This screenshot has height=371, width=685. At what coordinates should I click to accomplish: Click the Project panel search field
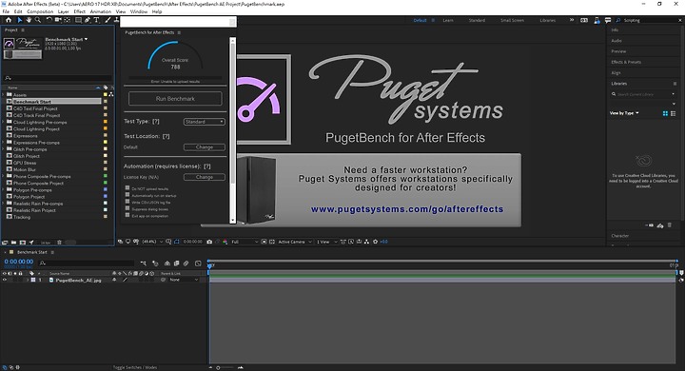[x=58, y=78]
